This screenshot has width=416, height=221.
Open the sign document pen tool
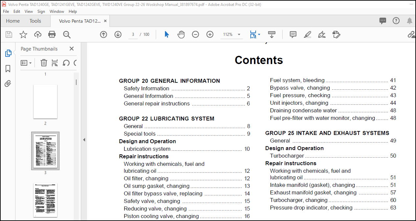click(x=322, y=34)
